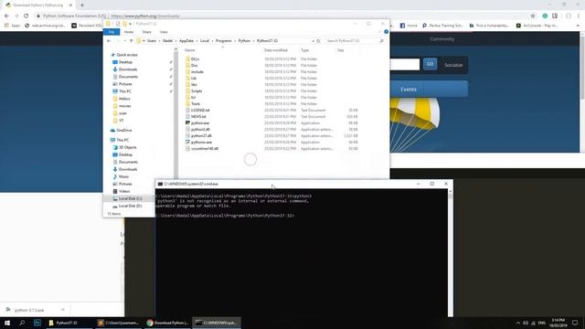The width and height of the screenshot is (585, 329).
Task: Expand address bar history dropdown
Action: pos(313,40)
